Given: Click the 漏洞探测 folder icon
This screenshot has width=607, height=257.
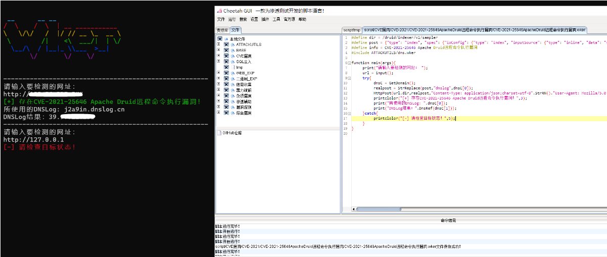Looking at the screenshot, I should [233, 107].
